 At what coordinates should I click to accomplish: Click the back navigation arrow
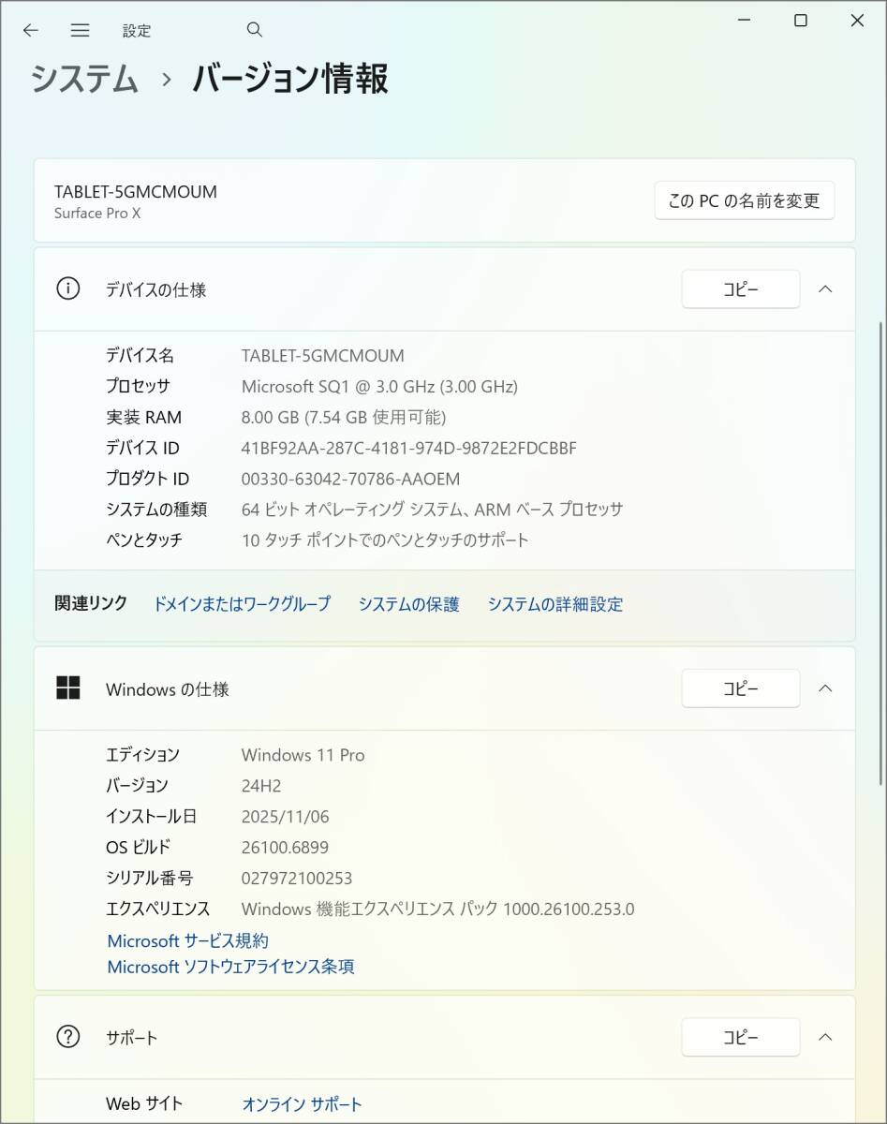coord(31,30)
